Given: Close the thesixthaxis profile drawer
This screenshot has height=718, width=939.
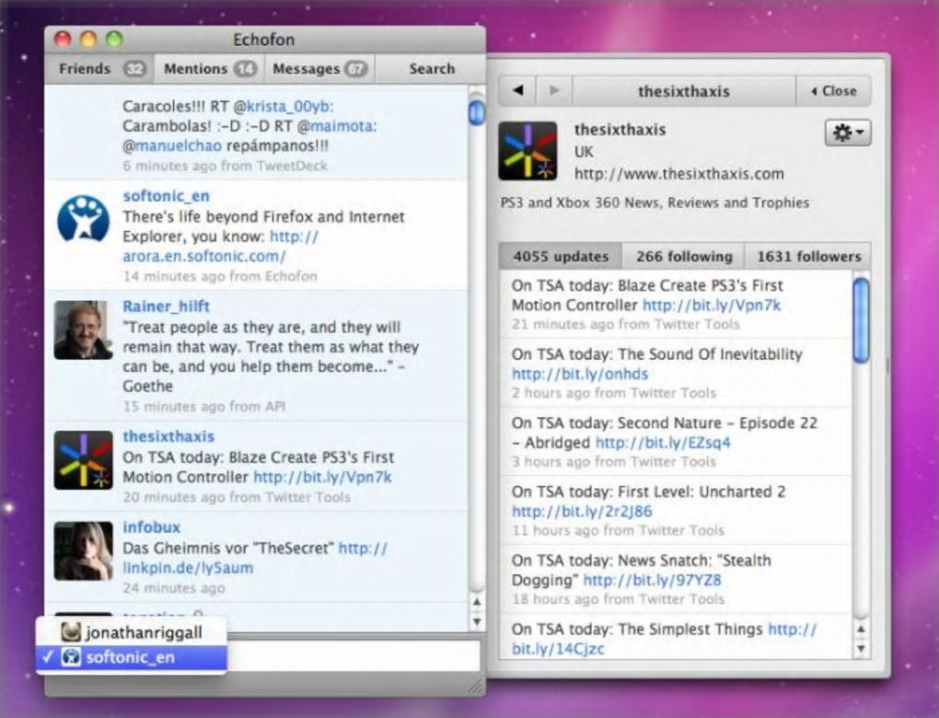Looking at the screenshot, I should coord(834,91).
